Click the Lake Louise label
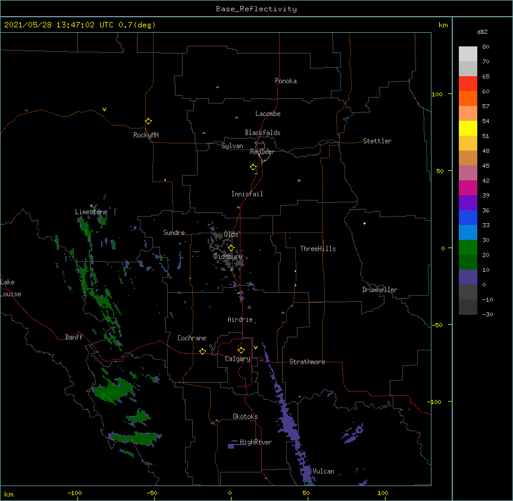Screen dimensions: 513x501 click(11, 288)
